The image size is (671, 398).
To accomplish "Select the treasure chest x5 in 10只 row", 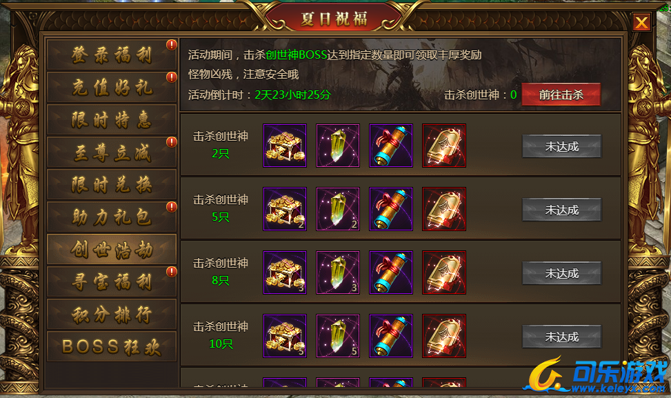I will coord(285,336).
